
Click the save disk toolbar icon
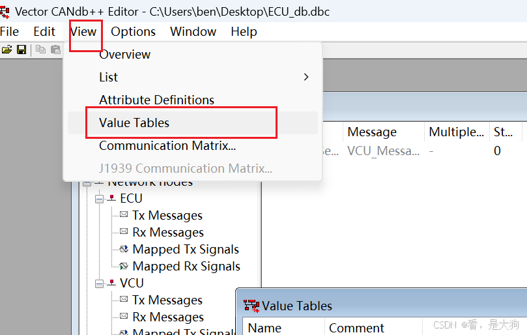[x=21, y=50]
